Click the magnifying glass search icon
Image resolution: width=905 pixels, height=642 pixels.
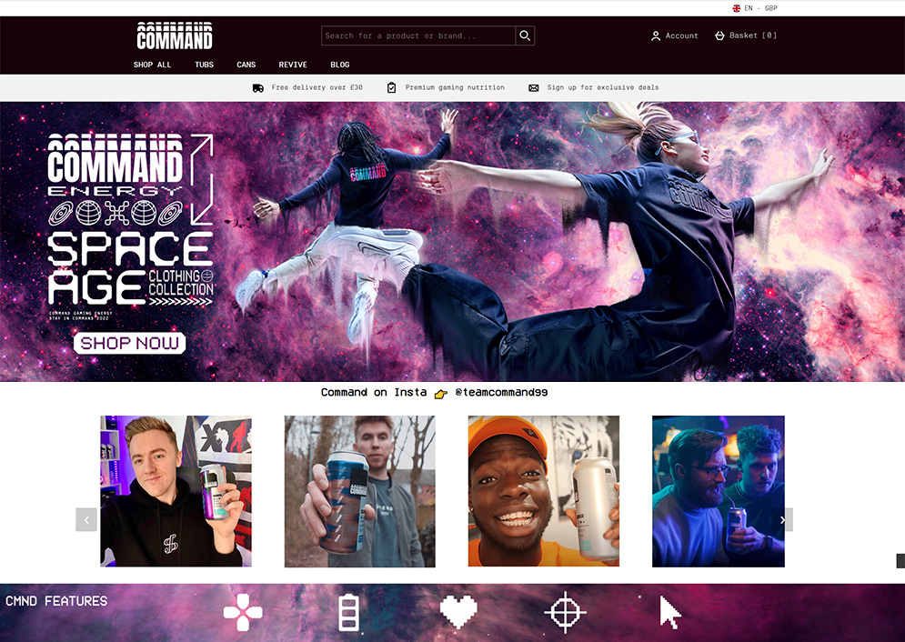point(524,35)
